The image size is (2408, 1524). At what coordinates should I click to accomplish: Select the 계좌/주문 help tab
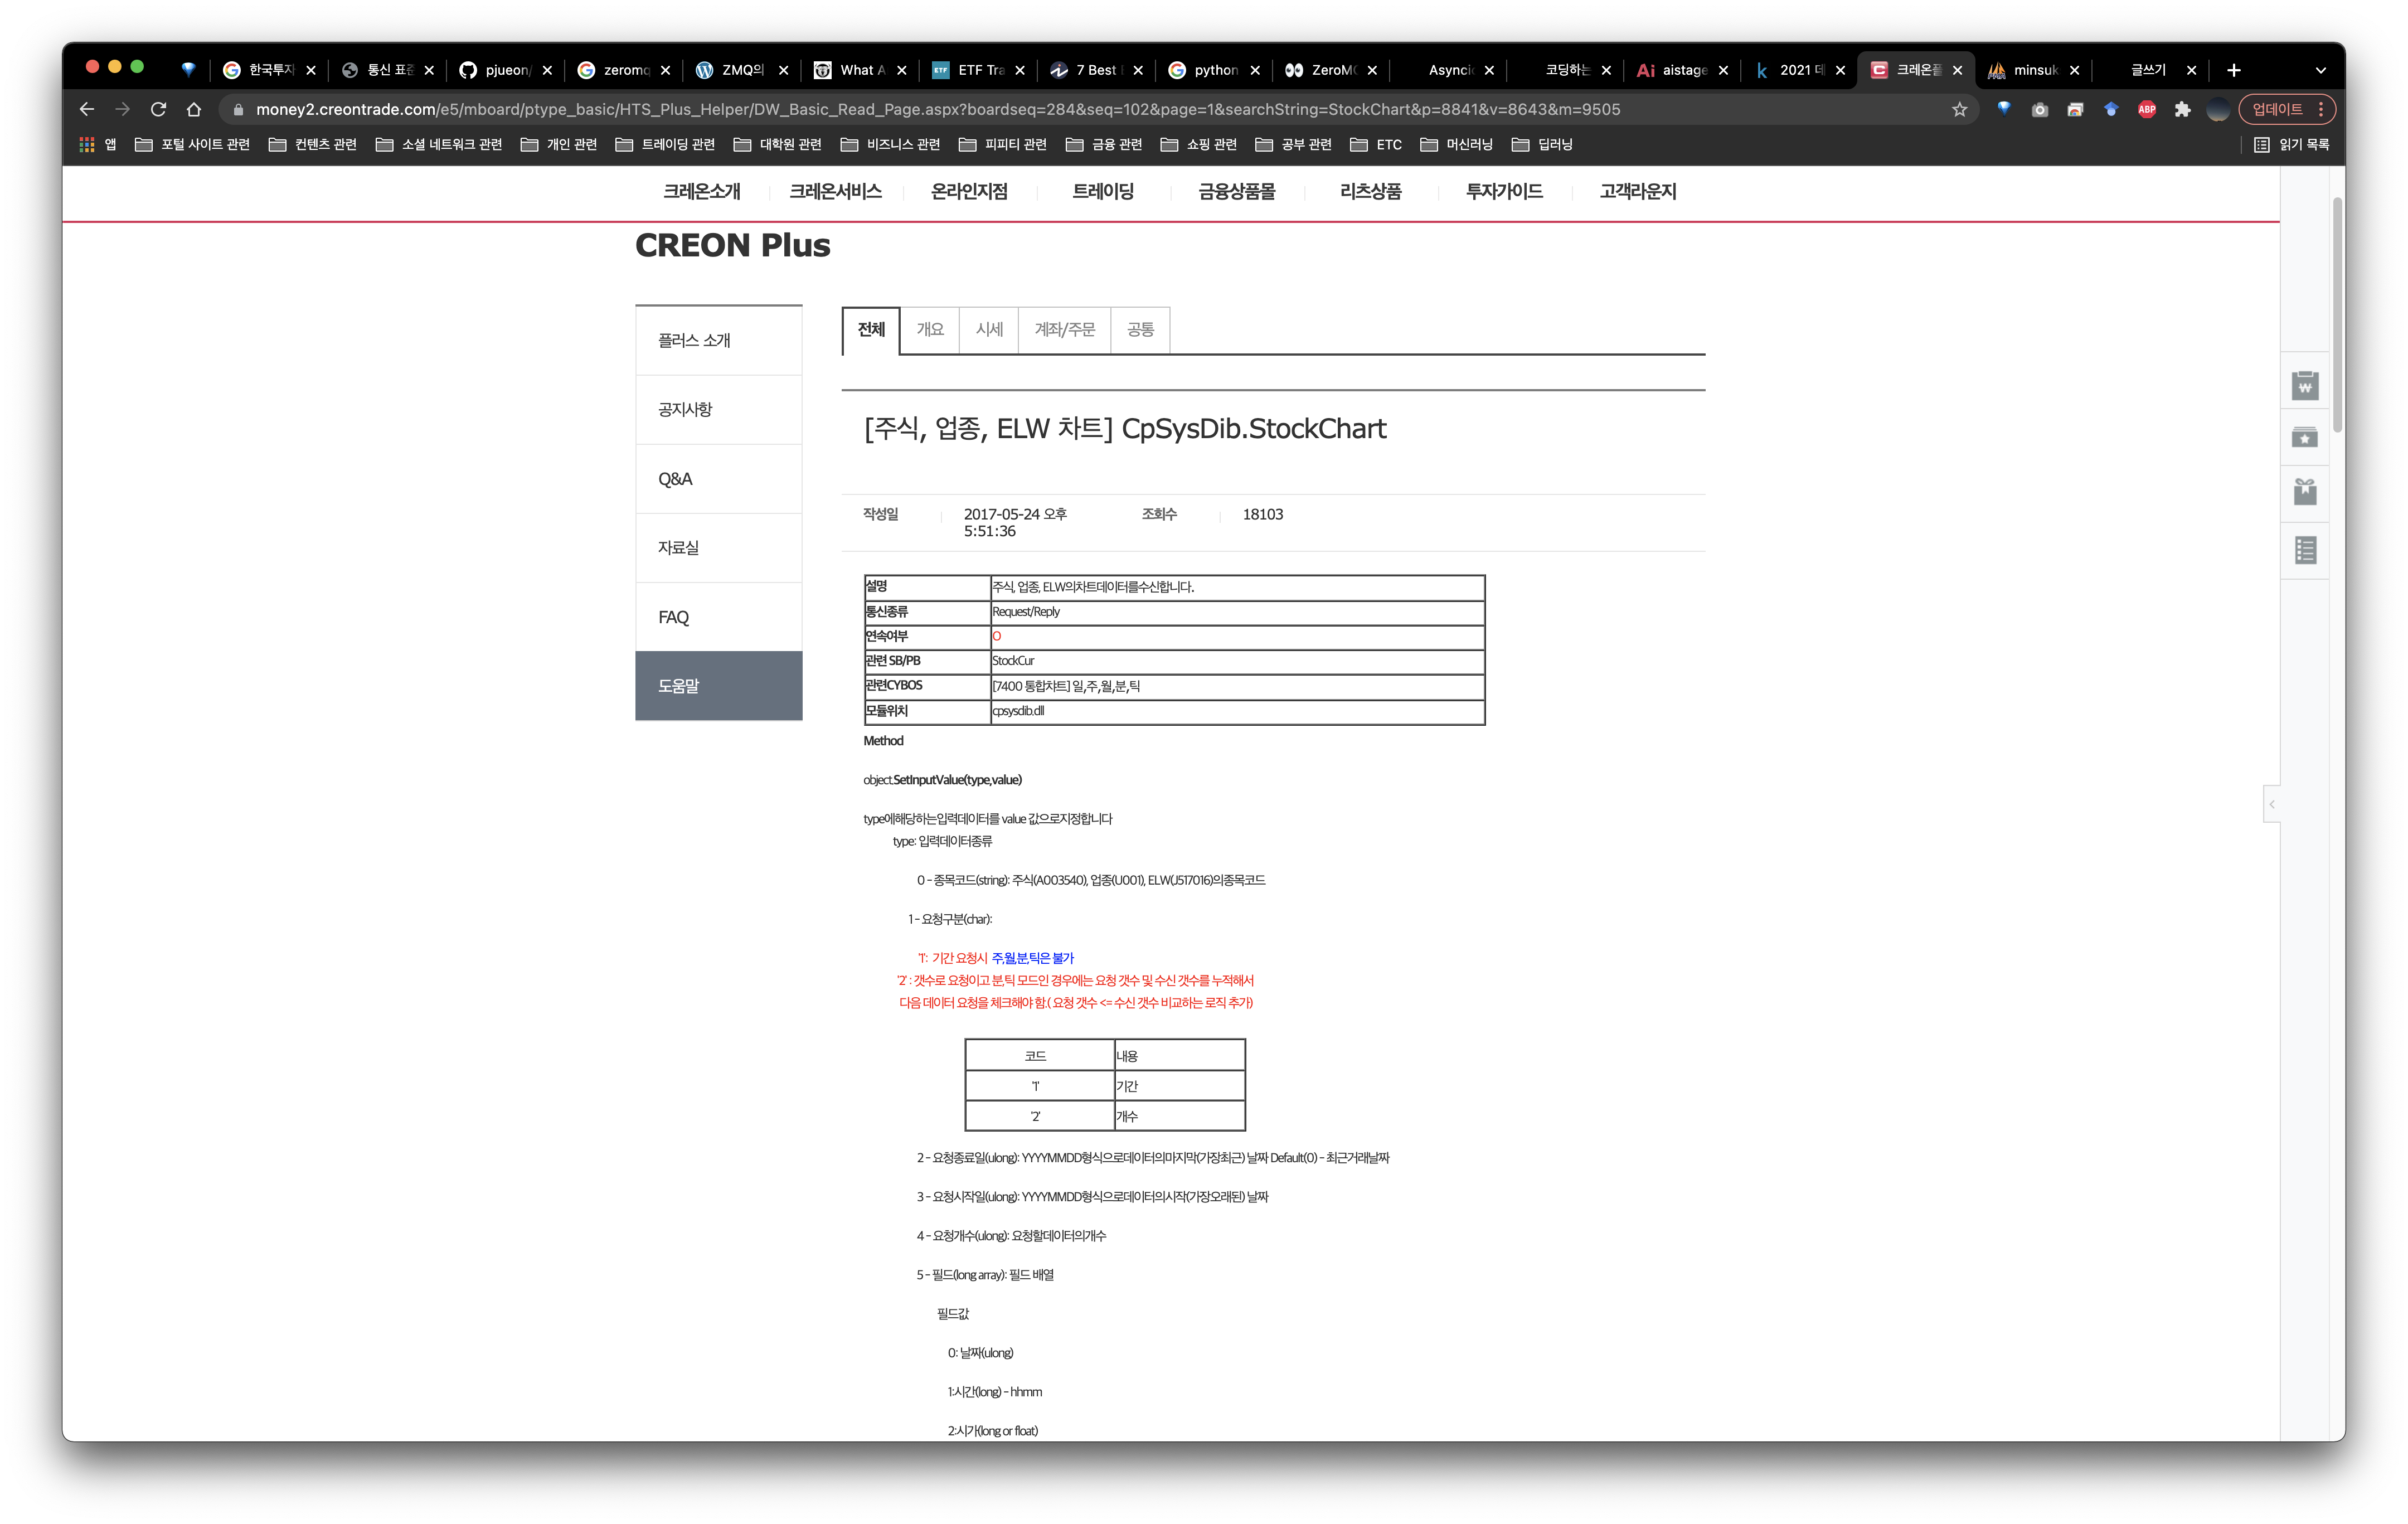click(x=1064, y=330)
